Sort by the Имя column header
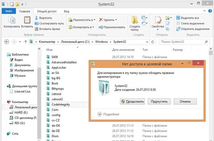 [x=49, y=50]
